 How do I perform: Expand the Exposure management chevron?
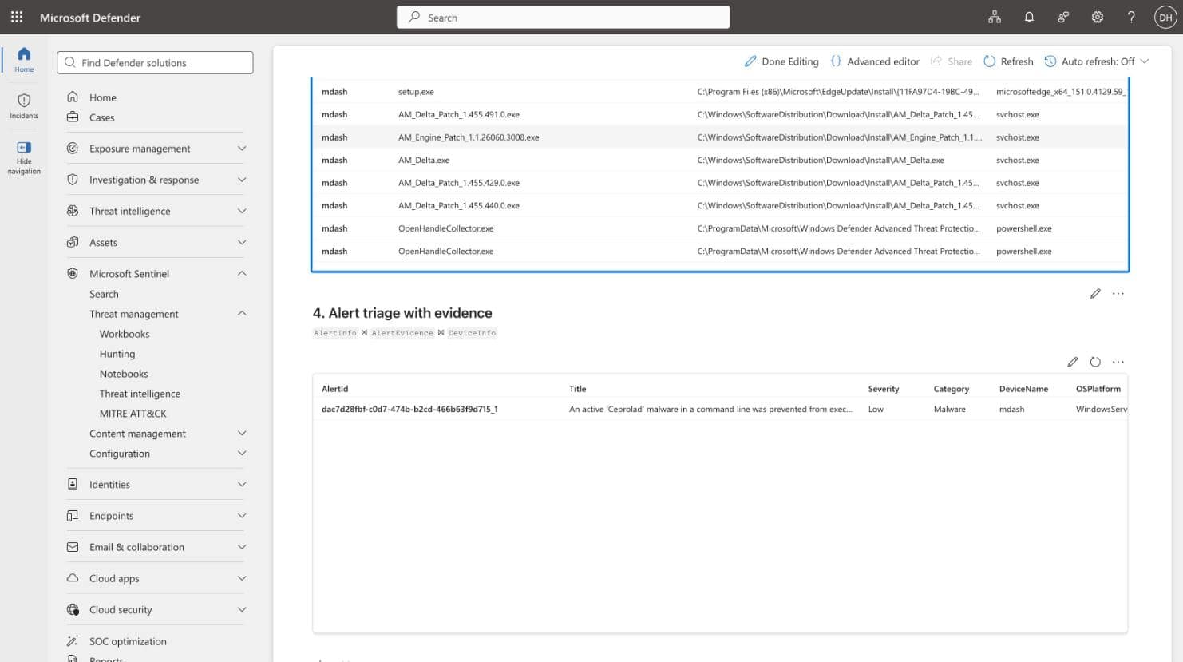pos(242,149)
